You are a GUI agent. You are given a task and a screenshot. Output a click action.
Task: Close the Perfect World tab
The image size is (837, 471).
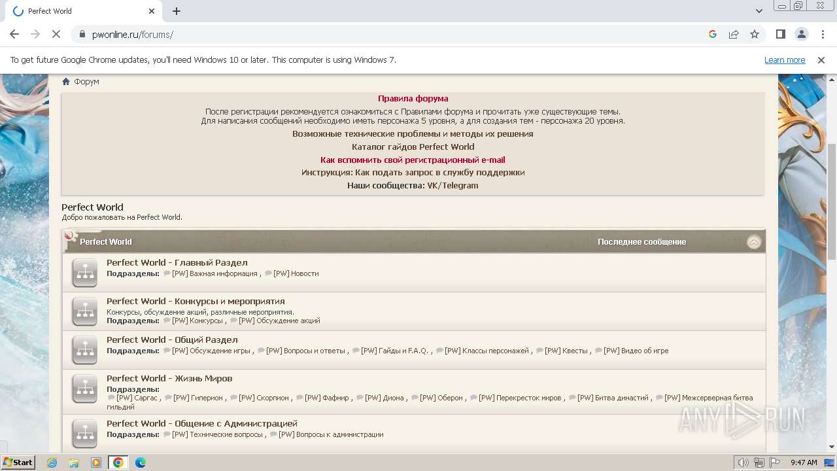click(152, 11)
